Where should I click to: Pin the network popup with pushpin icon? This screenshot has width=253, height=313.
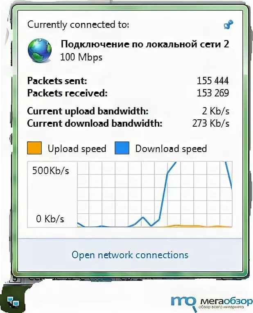click(228, 25)
